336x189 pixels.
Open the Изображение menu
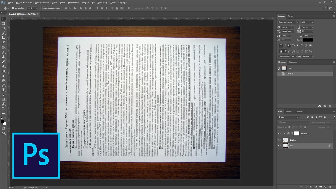point(42,2)
